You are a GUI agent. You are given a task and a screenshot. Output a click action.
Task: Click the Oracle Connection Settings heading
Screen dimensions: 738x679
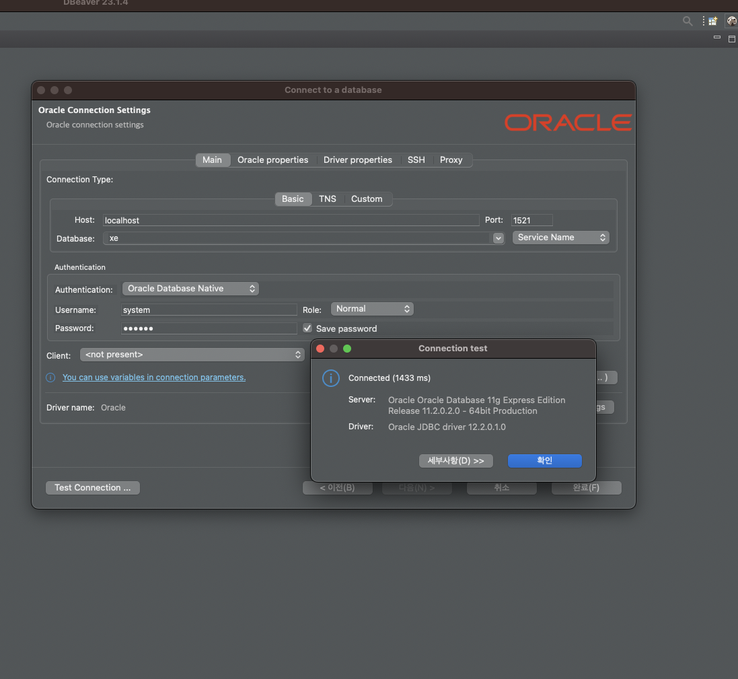click(94, 110)
